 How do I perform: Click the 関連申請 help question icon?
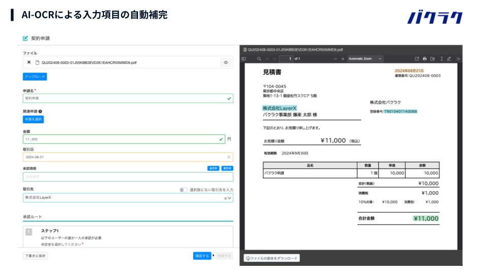tap(41, 111)
